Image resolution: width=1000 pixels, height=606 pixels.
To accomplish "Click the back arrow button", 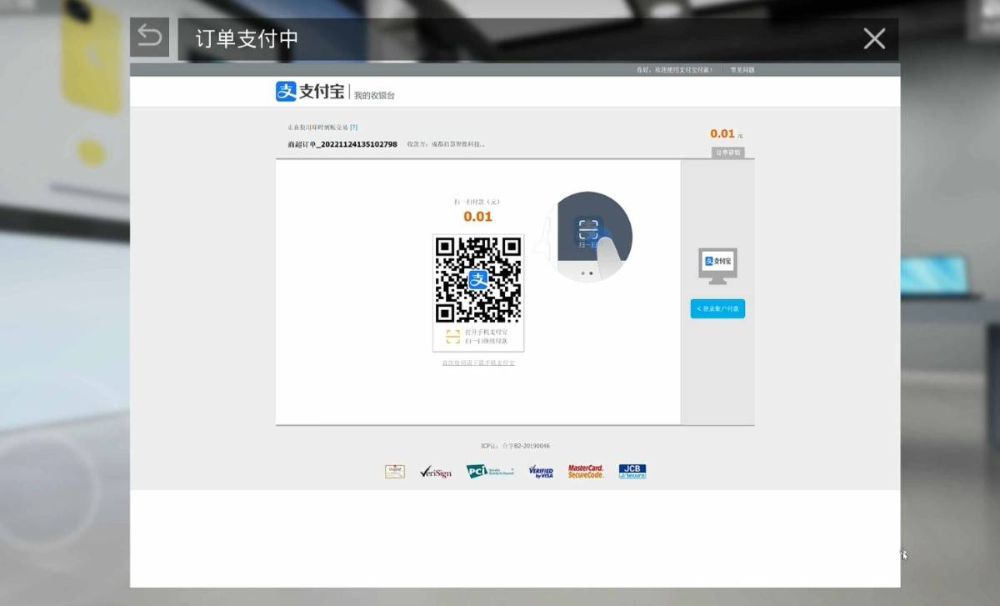I will coord(149,38).
